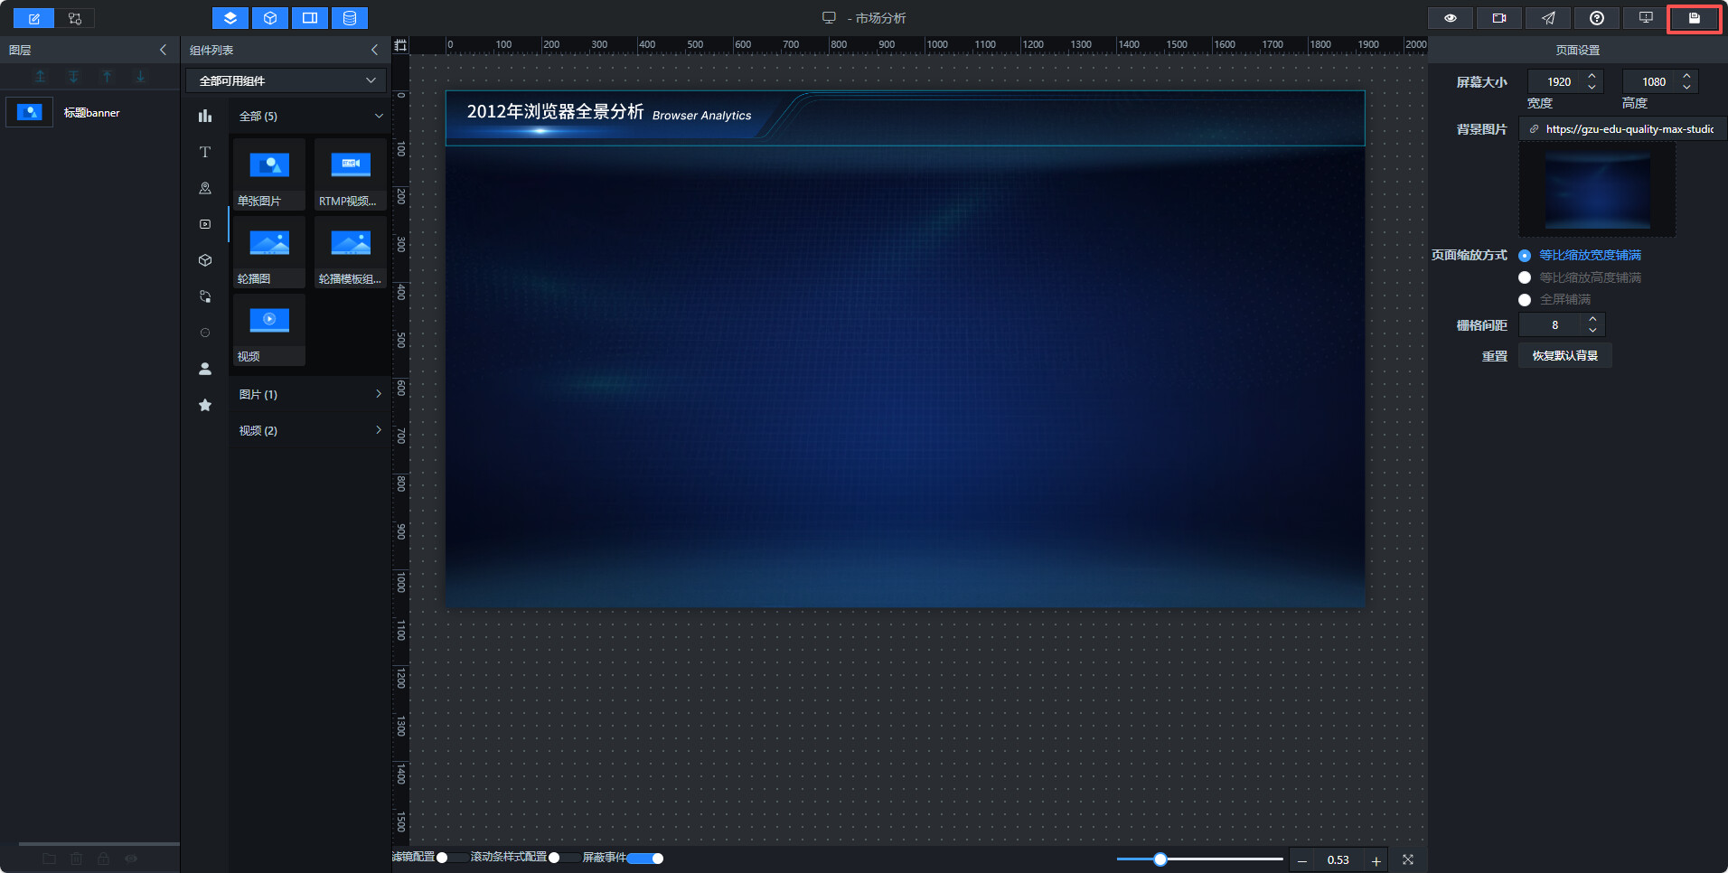This screenshot has height=873, width=1728.
Task: Open the 全部可用组件 dropdown
Action: click(286, 80)
